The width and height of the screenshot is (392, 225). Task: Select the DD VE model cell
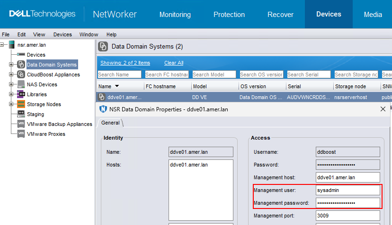click(x=199, y=97)
